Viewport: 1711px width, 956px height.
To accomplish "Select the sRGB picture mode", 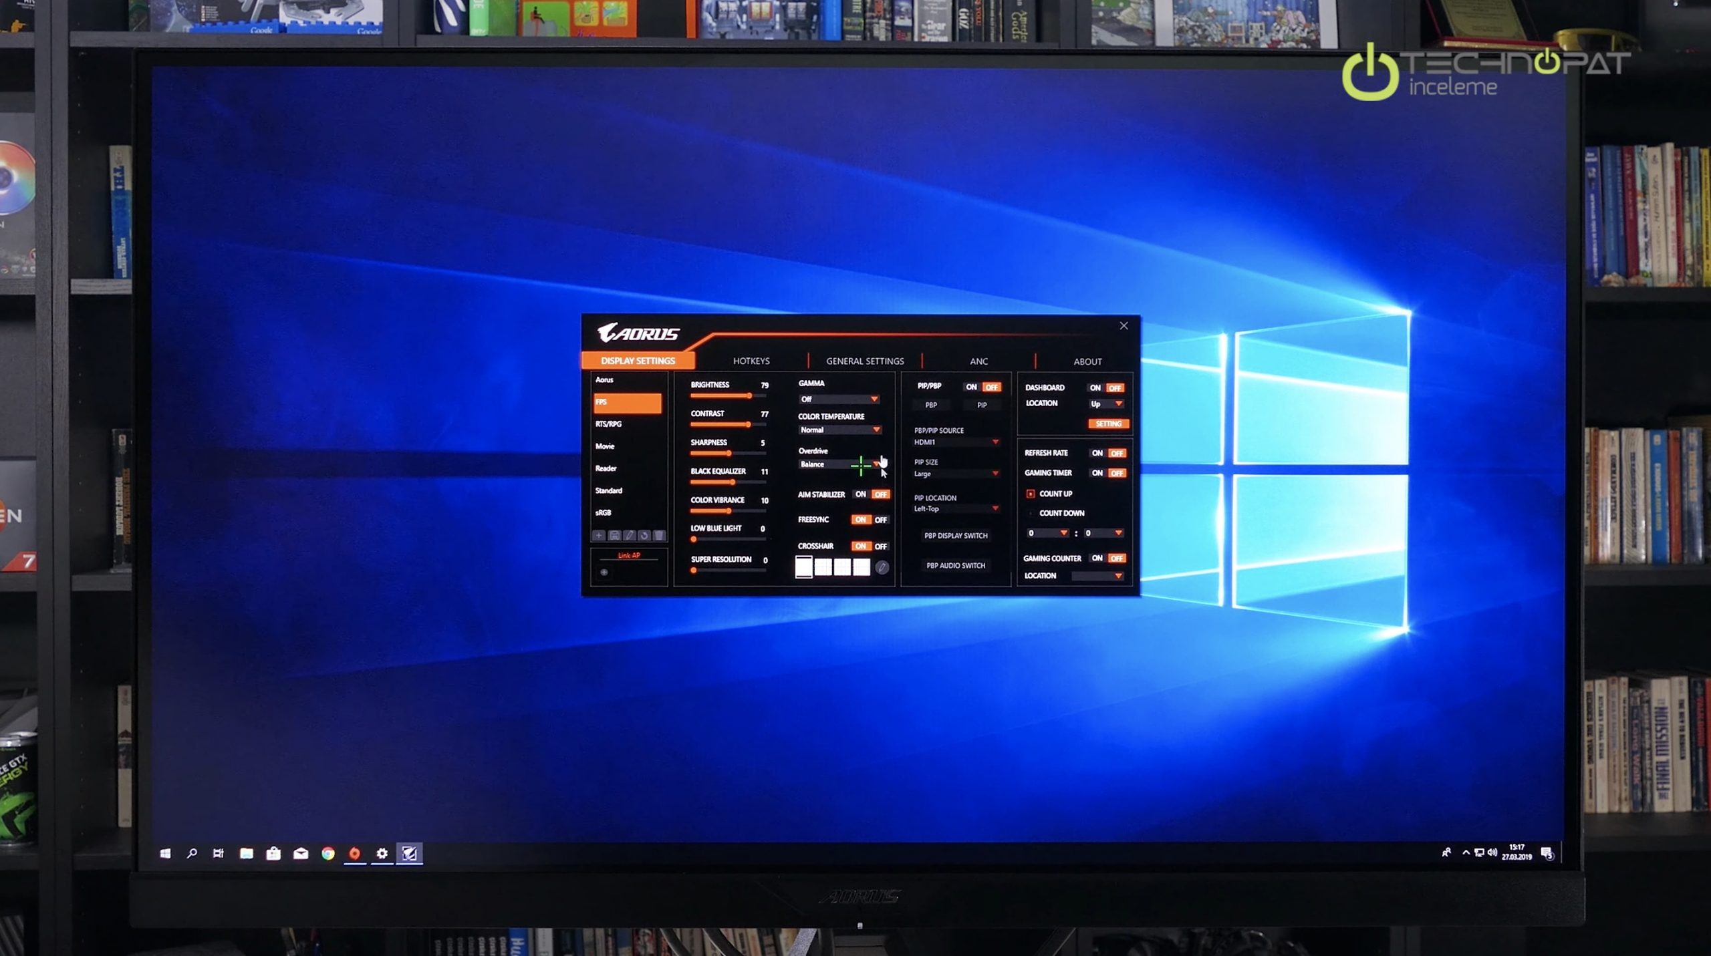I will click(x=604, y=513).
